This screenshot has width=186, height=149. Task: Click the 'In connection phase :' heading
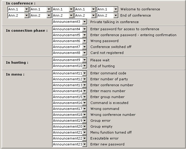[x=27, y=31]
